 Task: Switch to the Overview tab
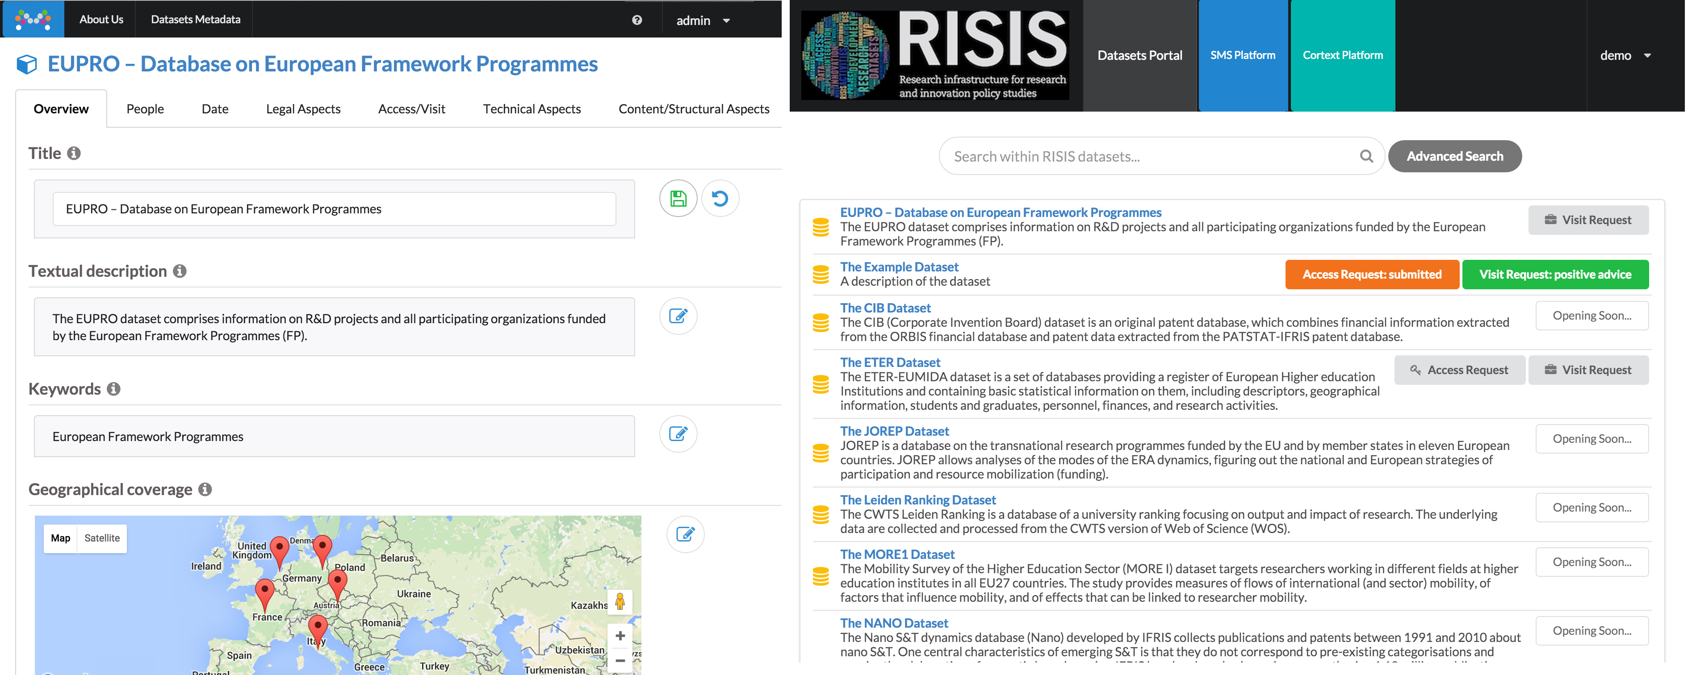[61, 109]
